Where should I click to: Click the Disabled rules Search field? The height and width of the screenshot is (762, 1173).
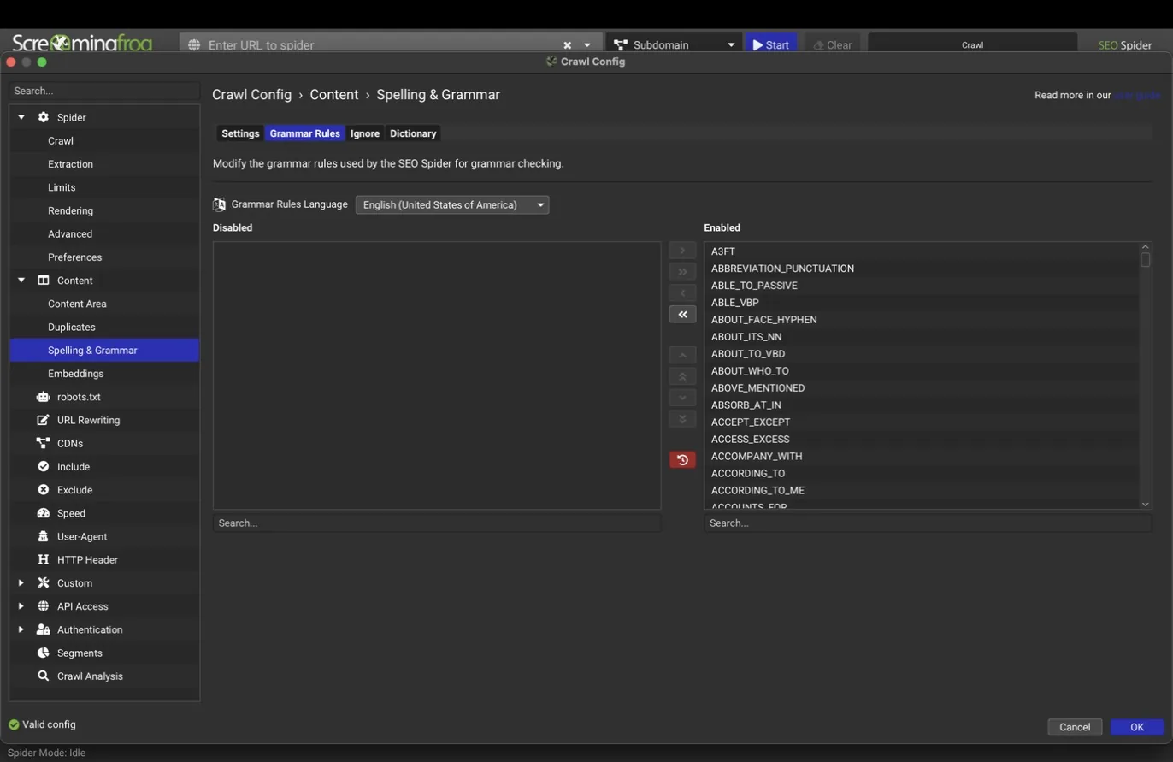pyautogui.click(x=437, y=523)
